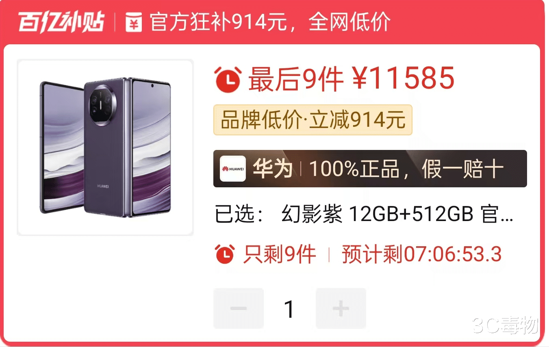Expand the 幻影紫 12GB+512GB selected option
This screenshot has width=549, height=347.
[397, 215]
